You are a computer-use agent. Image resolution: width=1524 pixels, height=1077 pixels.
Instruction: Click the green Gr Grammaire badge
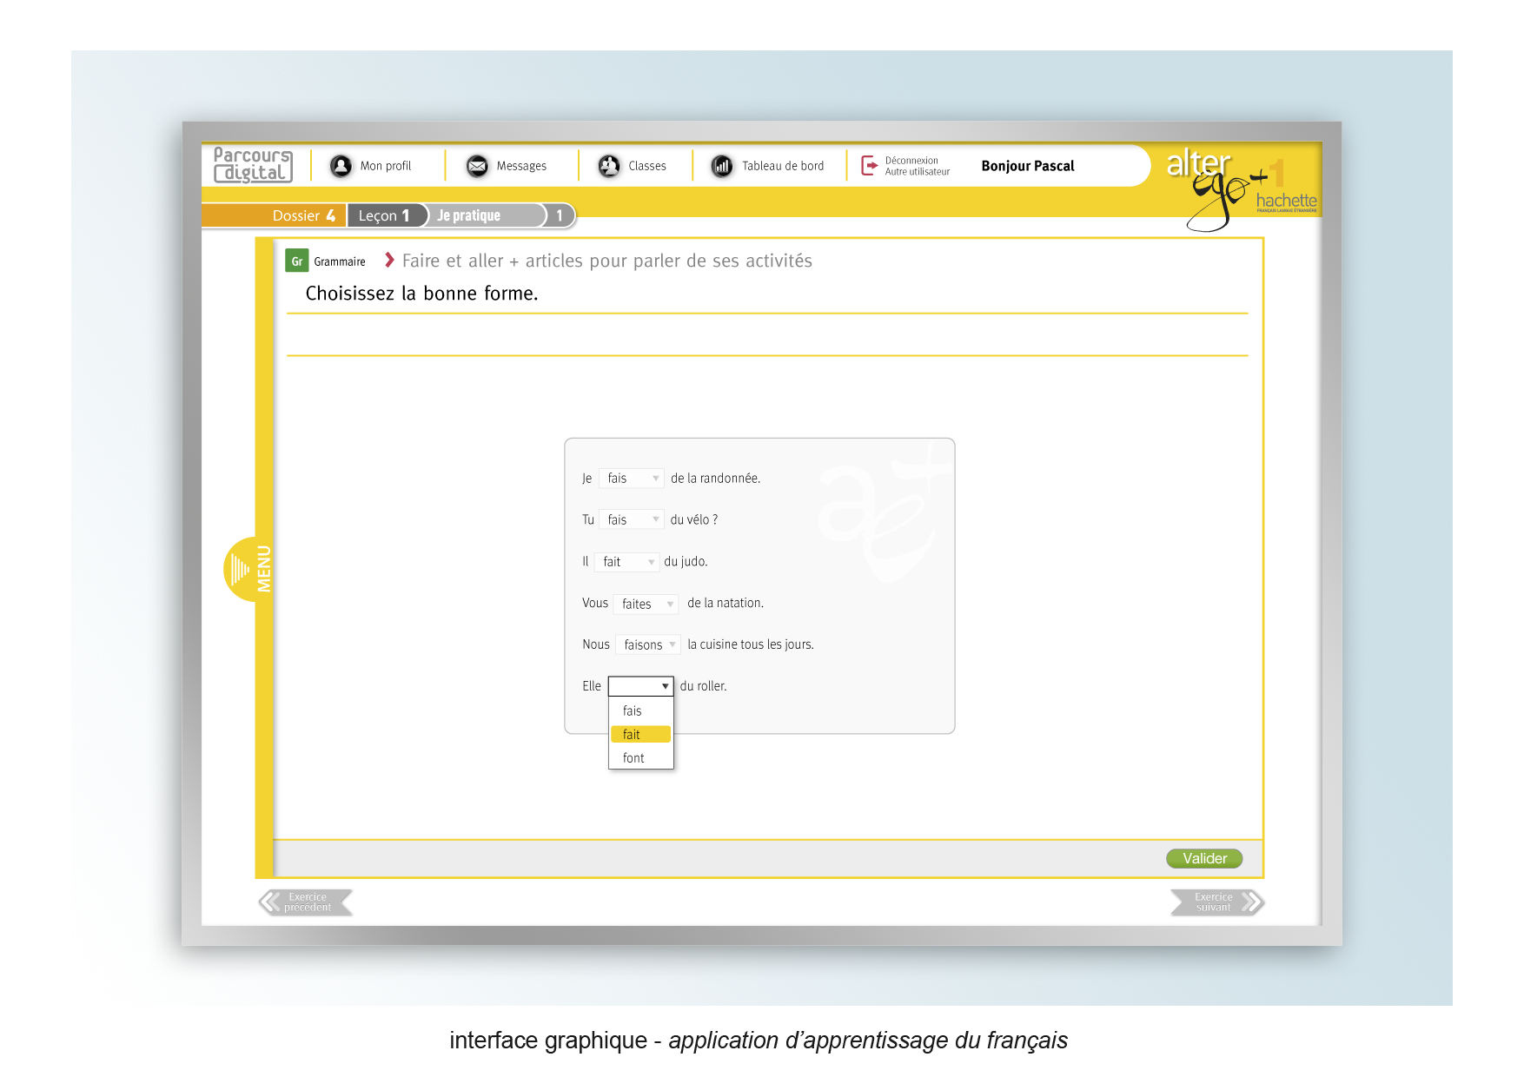pyautogui.click(x=296, y=261)
